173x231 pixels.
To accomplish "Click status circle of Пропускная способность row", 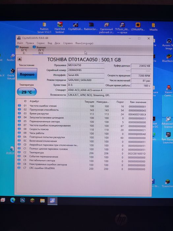I will (19, 110).
